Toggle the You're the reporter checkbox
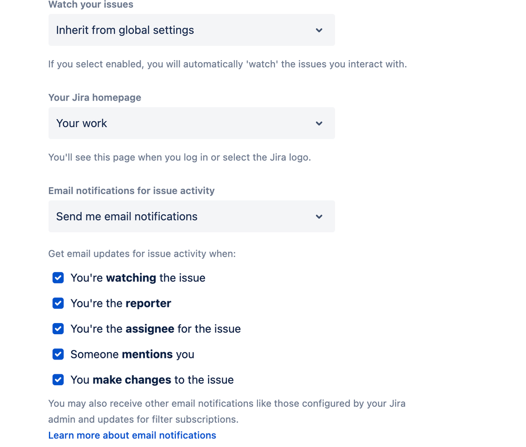Screen dimensions: 526x447 58,303
